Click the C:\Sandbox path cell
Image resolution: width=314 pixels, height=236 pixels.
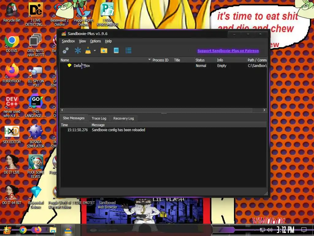click(257, 66)
